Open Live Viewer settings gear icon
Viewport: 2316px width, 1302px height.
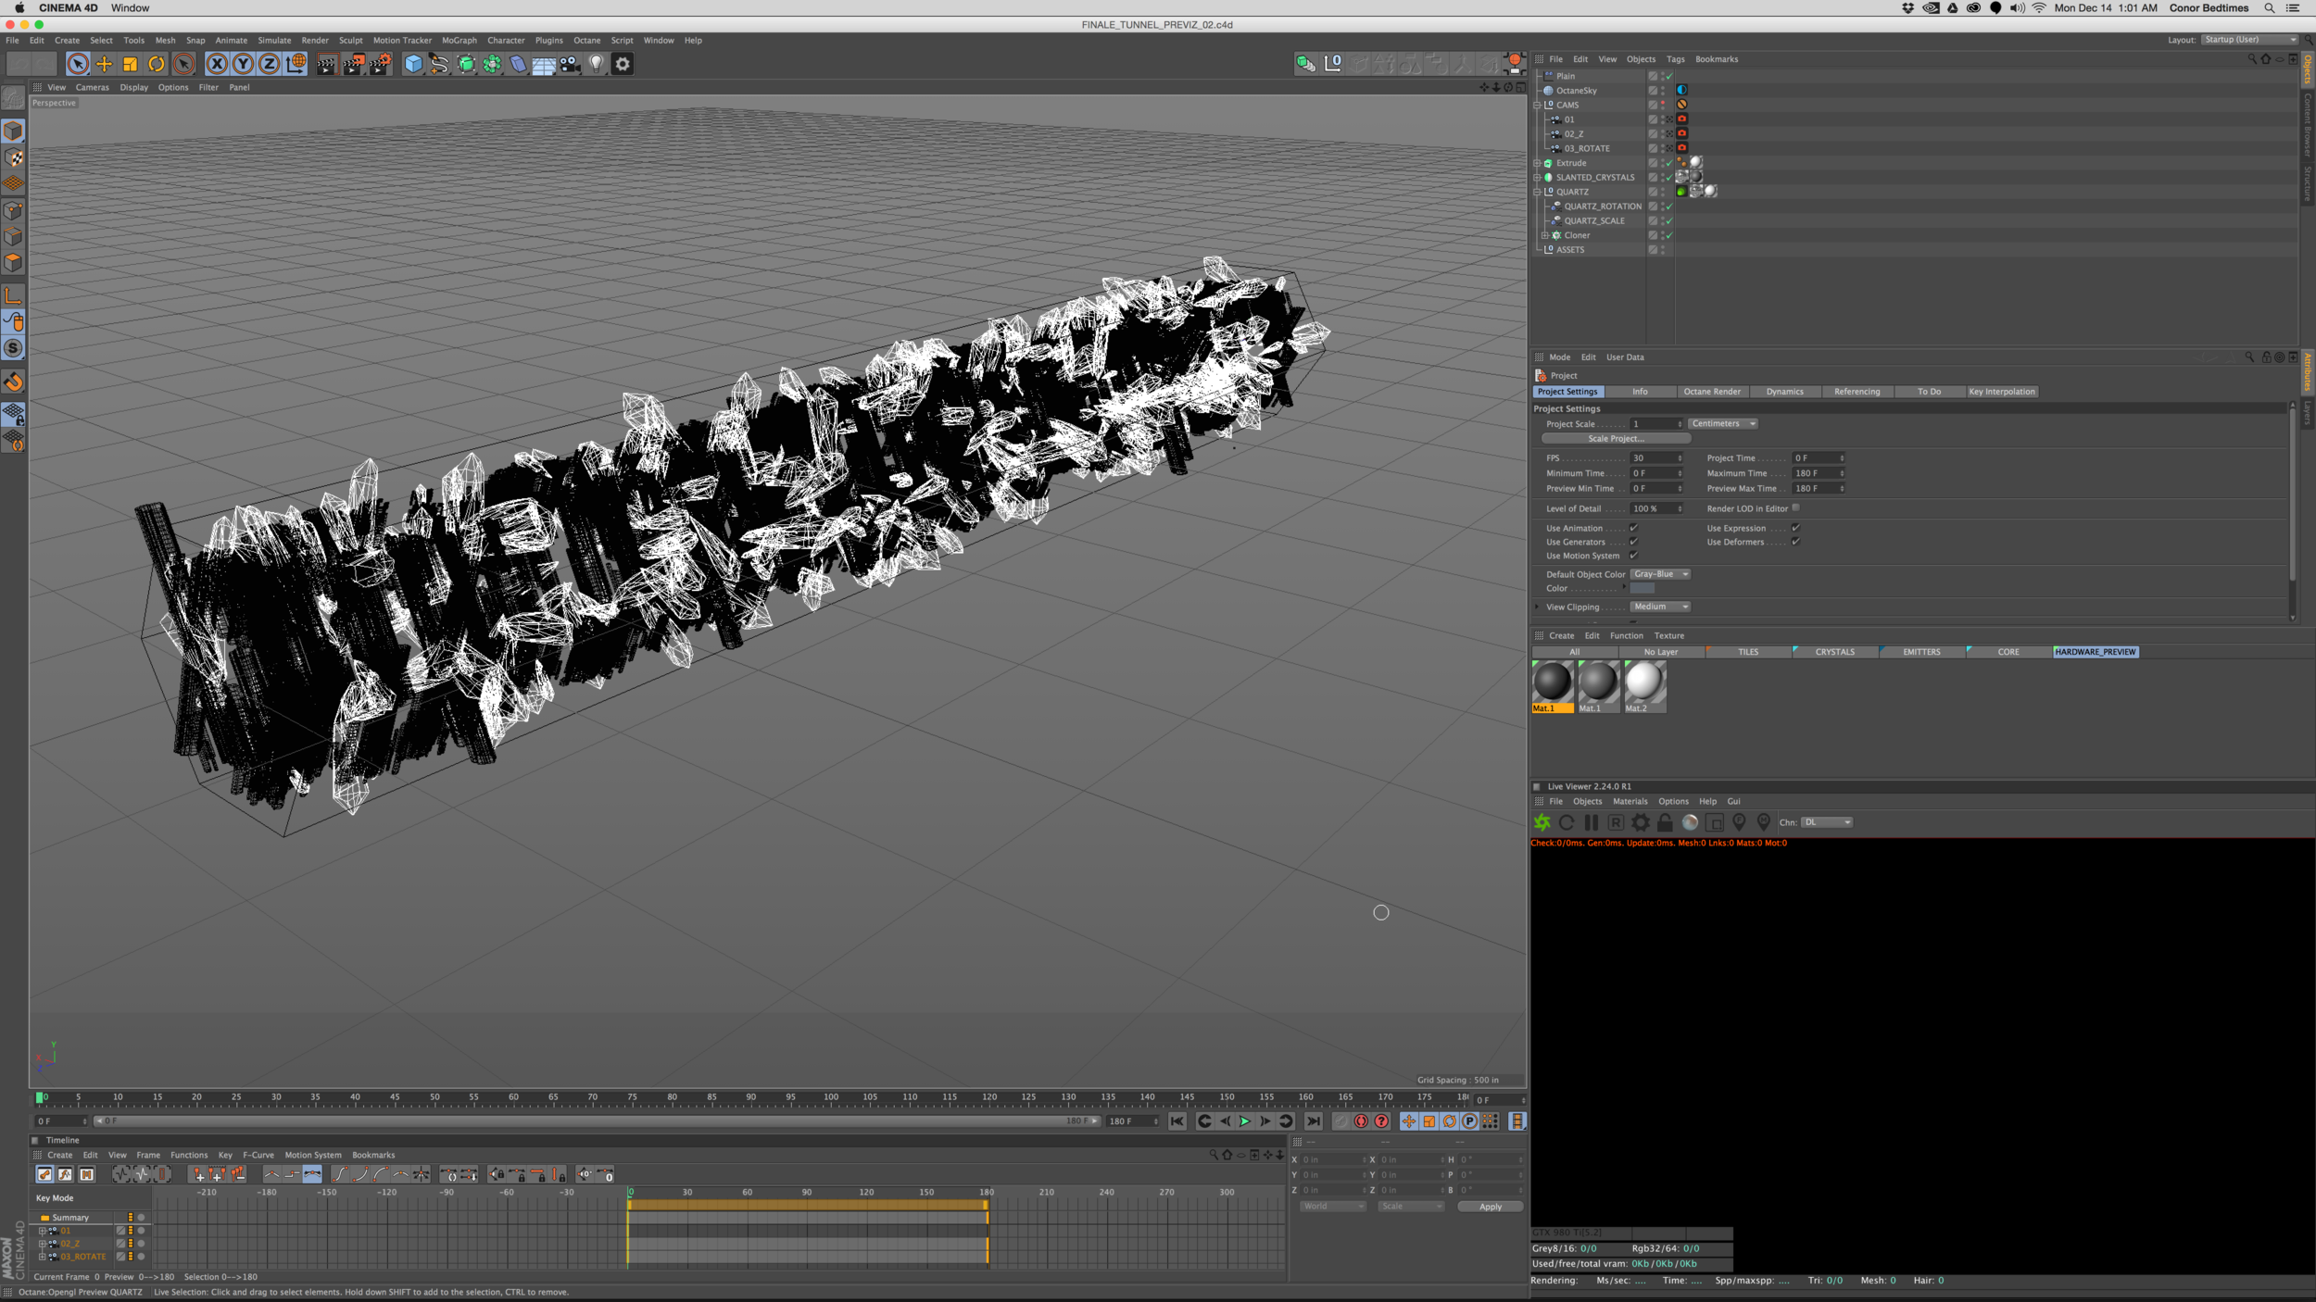coord(1640,822)
